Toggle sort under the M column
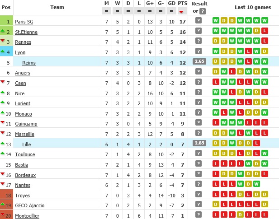This screenshot has height=219, width=279. (107, 11)
